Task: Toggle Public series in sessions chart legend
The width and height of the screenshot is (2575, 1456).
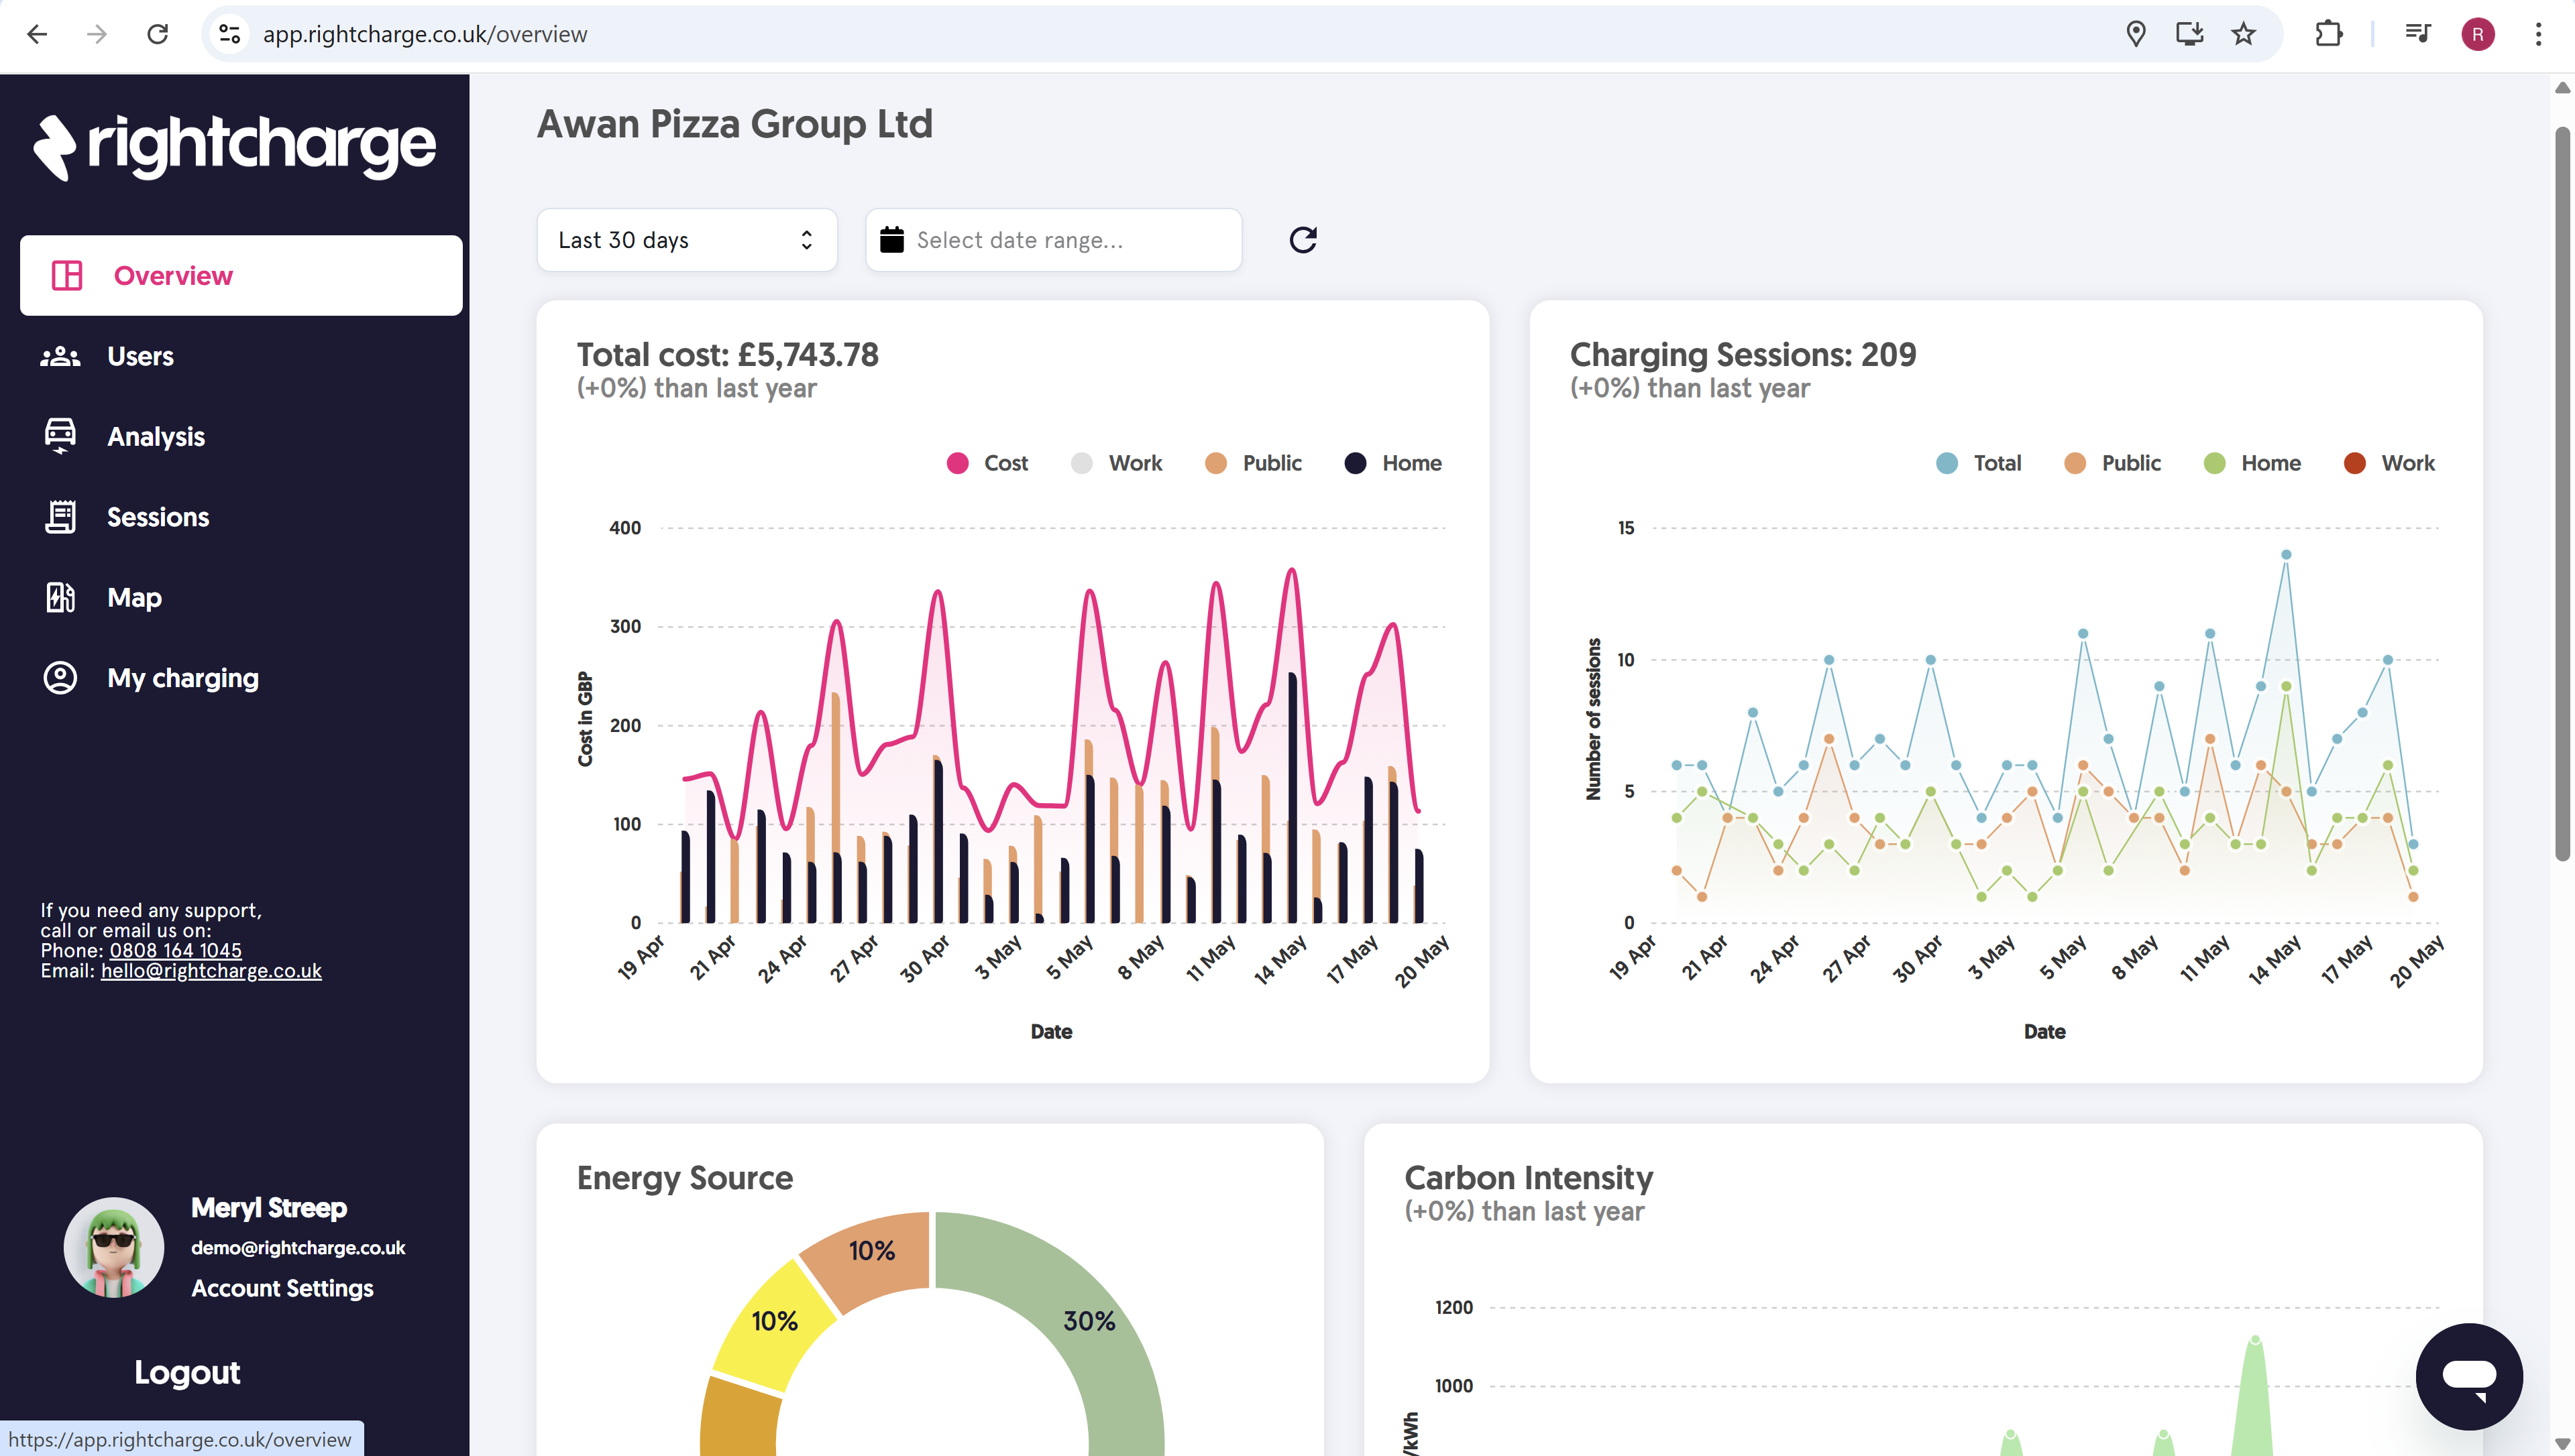Action: tap(2112, 463)
